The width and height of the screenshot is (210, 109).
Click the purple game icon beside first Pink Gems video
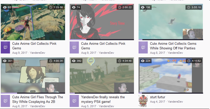(x=5, y=47)
